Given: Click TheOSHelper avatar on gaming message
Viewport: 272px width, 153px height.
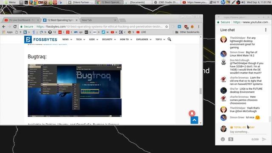Looking at the screenshot, I should click(224, 40).
